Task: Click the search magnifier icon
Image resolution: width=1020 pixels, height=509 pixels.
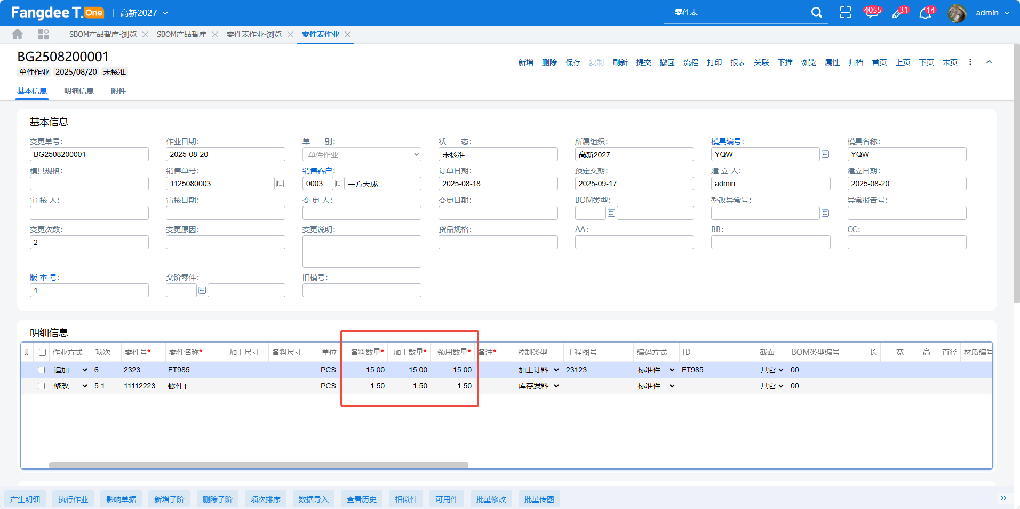Action: 816,13
